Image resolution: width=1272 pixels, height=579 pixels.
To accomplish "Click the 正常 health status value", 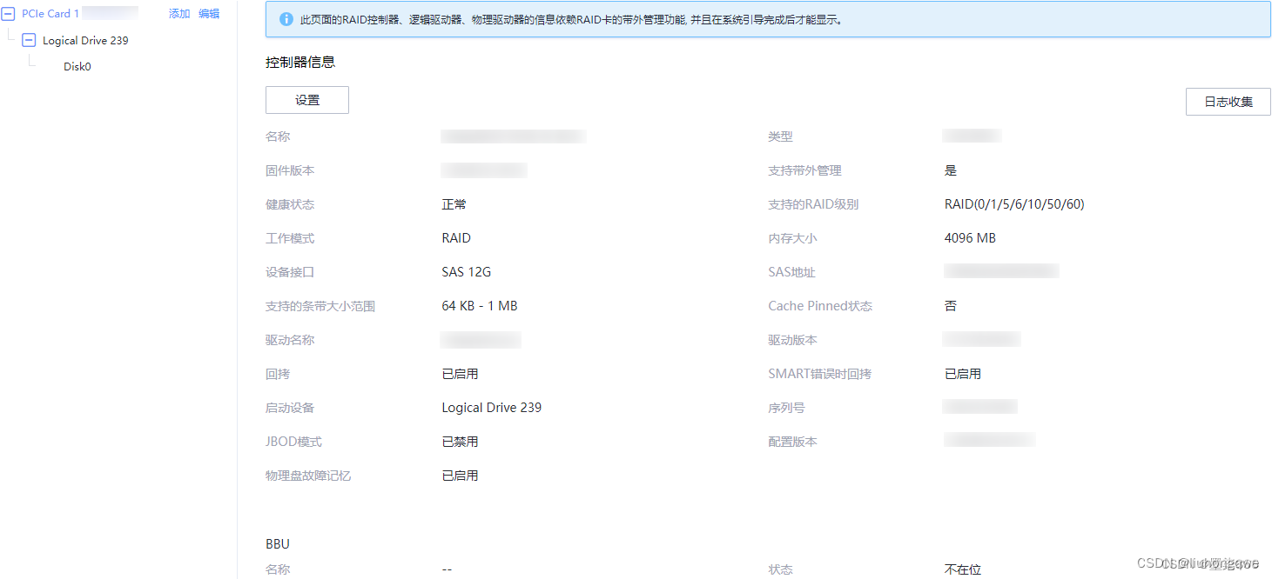I will tap(454, 204).
